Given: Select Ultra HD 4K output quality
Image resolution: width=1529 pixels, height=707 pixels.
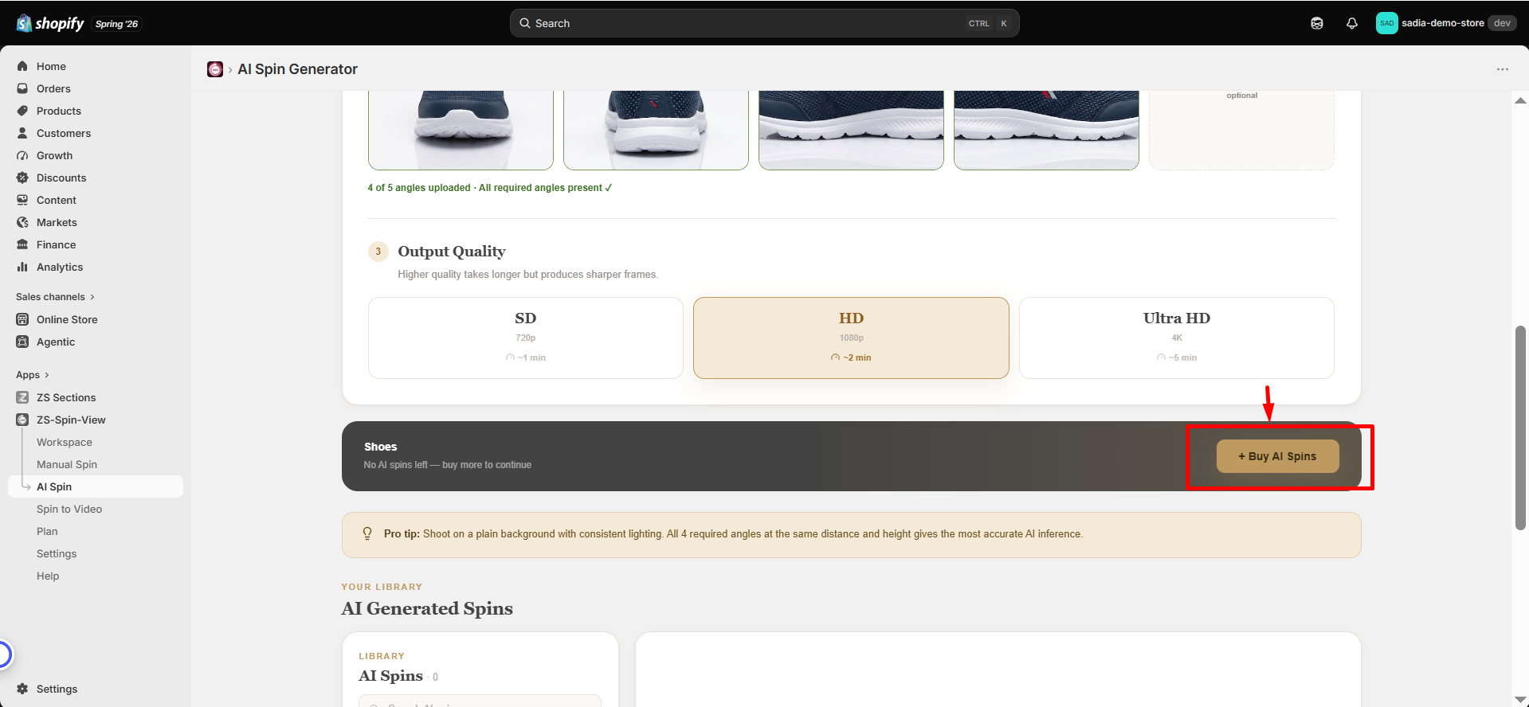Looking at the screenshot, I should pyautogui.click(x=1176, y=338).
